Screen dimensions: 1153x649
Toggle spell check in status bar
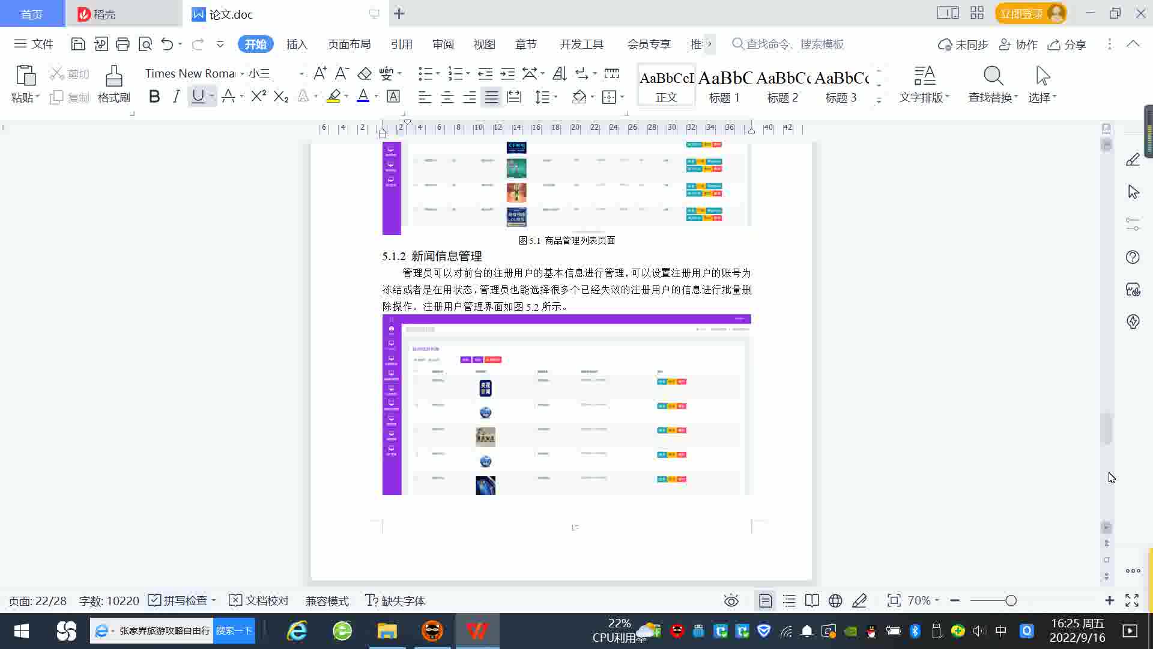point(178,600)
